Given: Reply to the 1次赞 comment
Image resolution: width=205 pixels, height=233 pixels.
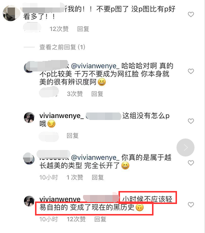Looking at the screenshot, I should (97, 177).
